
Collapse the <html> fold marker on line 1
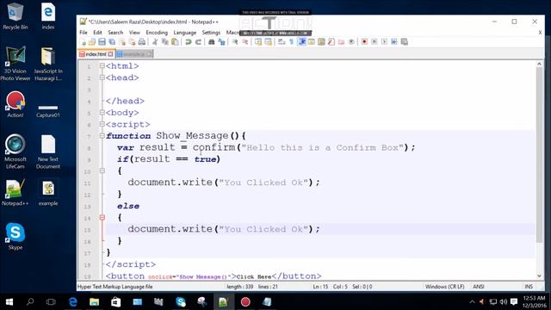pos(102,65)
